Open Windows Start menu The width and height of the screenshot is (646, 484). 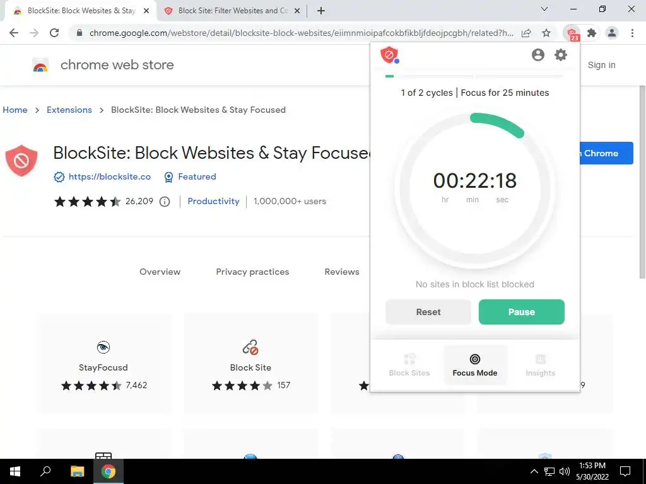pos(15,471)
